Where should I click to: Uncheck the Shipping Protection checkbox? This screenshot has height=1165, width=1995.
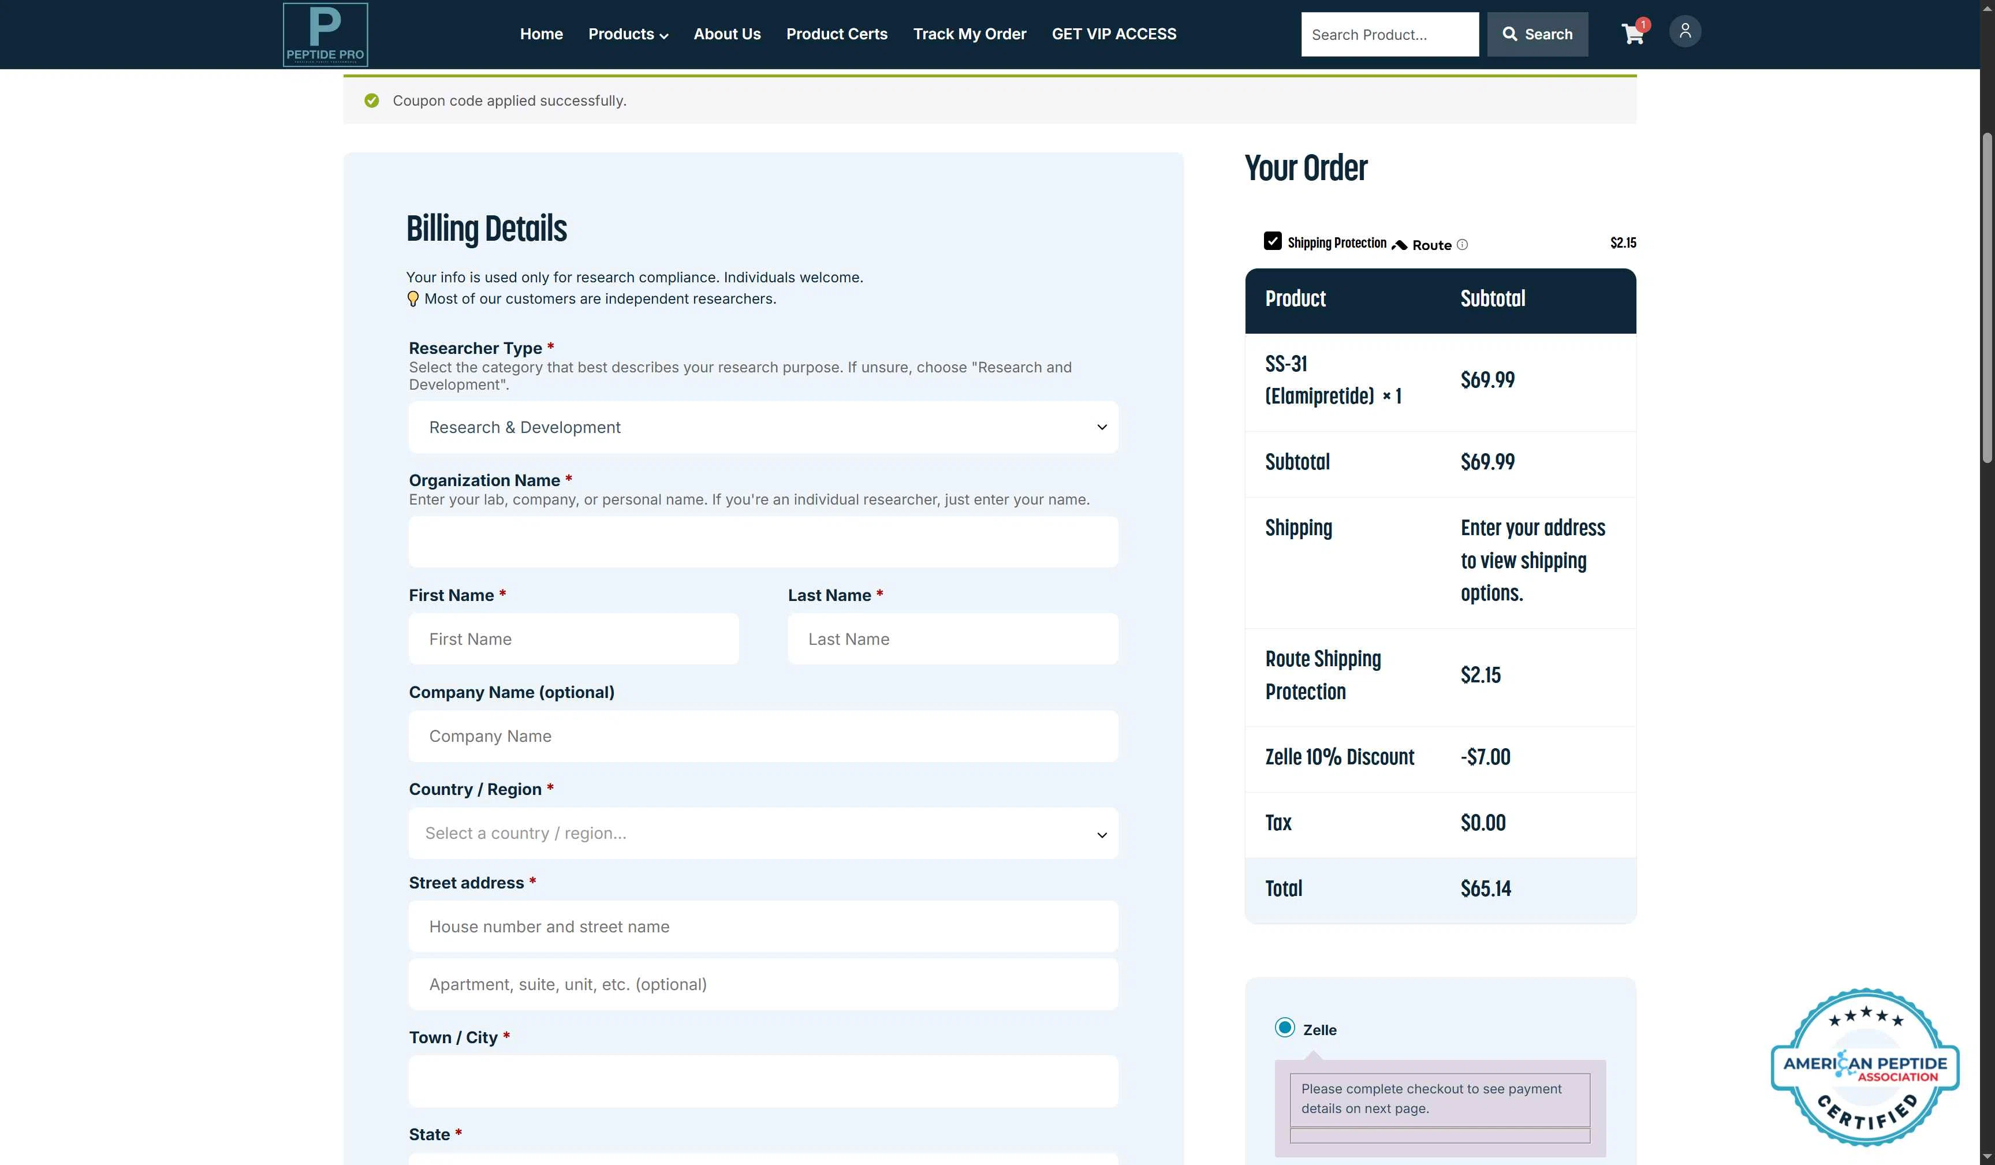(x=1272, y=241)
